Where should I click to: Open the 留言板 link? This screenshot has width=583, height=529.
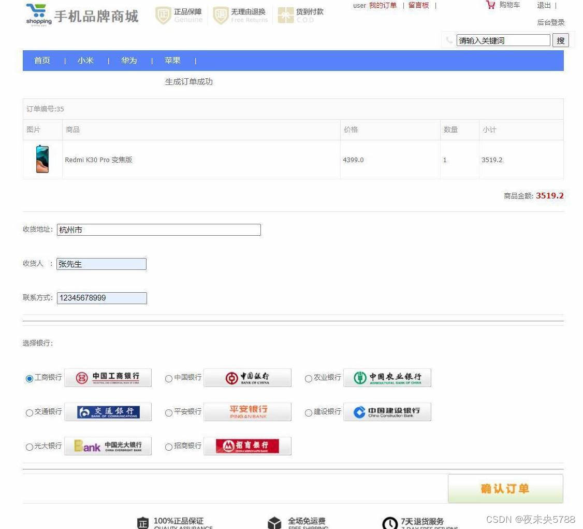pyautogui.click(x=418, y=5)
